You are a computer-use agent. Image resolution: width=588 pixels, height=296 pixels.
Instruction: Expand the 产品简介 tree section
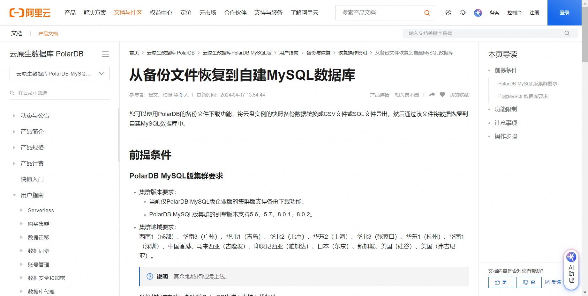14,132
